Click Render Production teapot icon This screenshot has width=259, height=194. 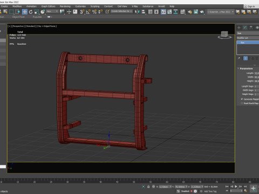point(202,12)
